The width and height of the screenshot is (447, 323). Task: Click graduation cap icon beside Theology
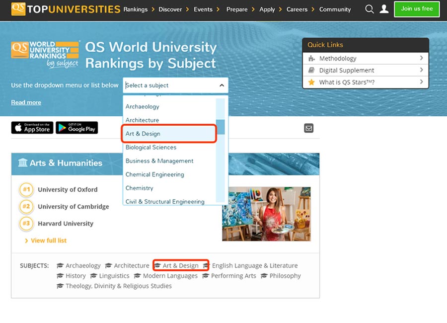[x=60, y=286]
